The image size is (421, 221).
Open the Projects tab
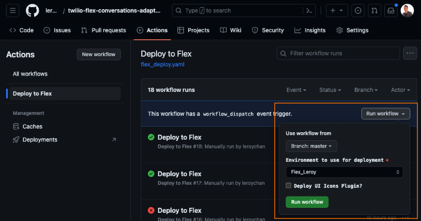click(x=193, y=31)
